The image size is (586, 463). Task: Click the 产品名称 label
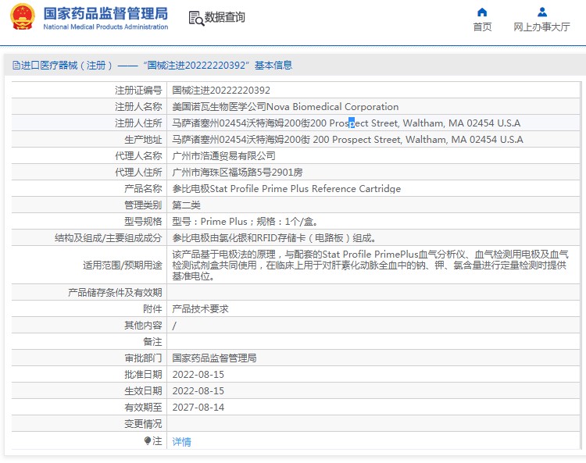click(143, 189)
